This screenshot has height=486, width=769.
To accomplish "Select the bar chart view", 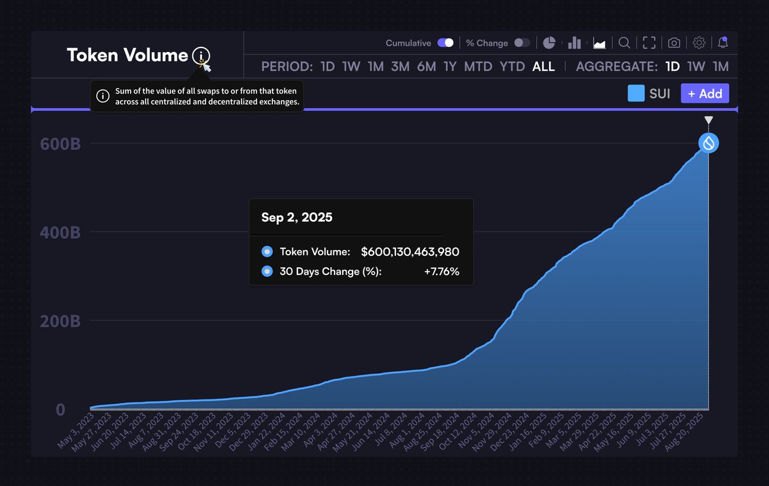I will click(x=574, y=42).
